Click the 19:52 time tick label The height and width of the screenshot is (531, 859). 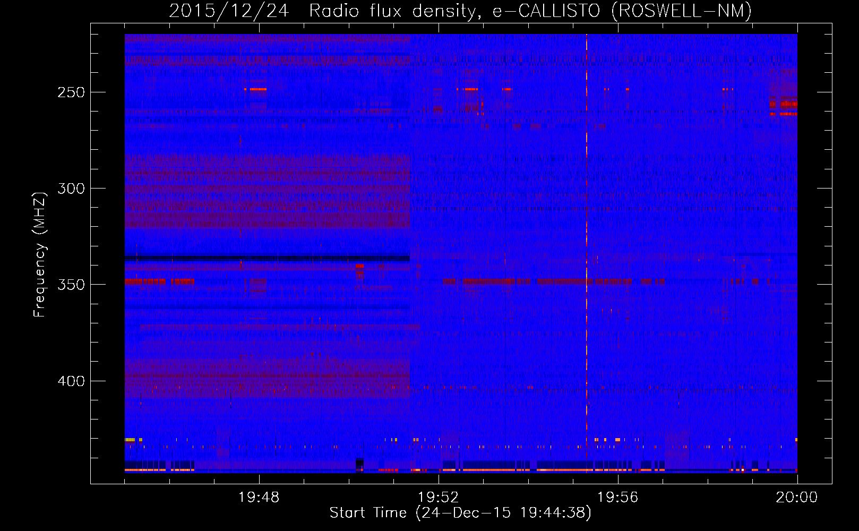point(439,498)
